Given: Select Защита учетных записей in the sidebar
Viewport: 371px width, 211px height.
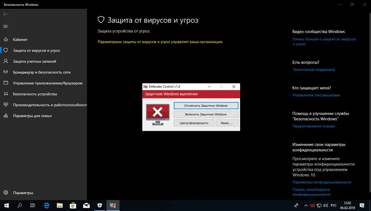Looking at the screenshot, I should click(35, 61).
